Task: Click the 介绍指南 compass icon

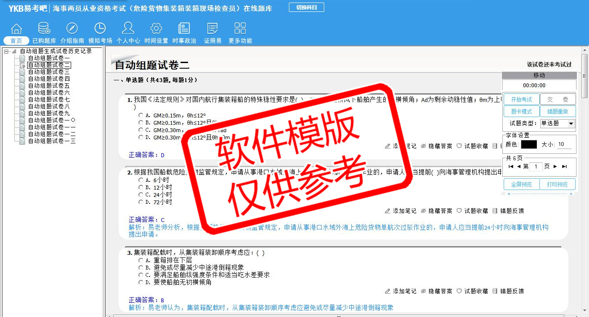Action: [x=72, y=29]
